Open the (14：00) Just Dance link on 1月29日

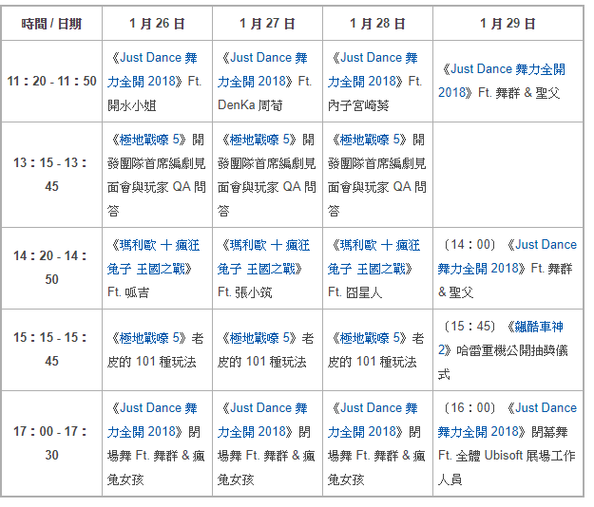tap(508, 256)
